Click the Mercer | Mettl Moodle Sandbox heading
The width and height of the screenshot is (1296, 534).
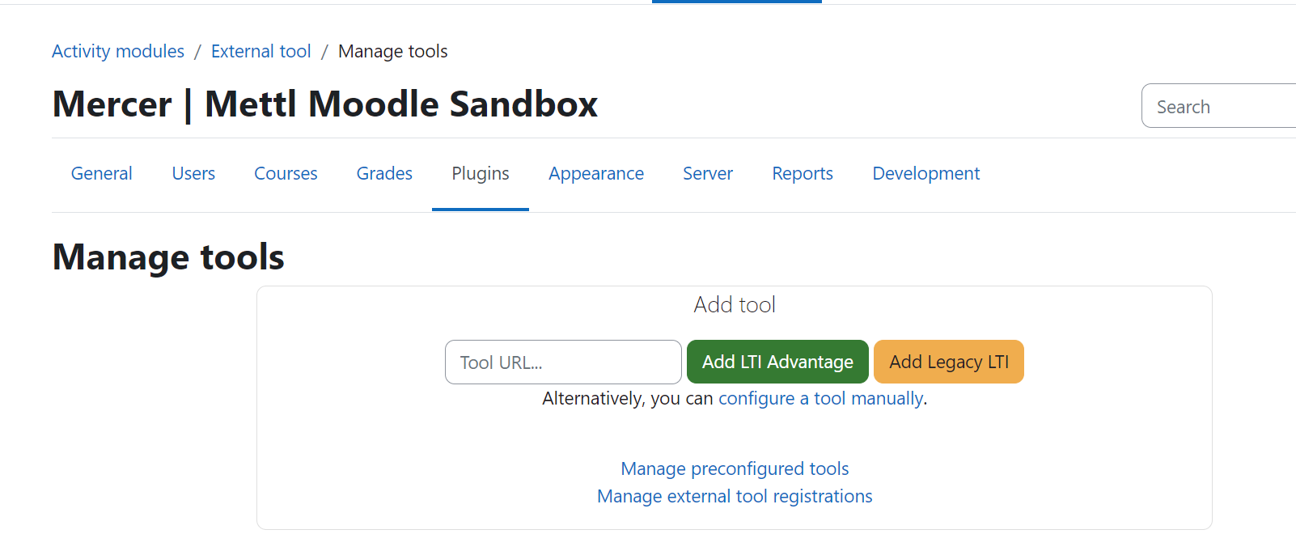tap(324, 104)
